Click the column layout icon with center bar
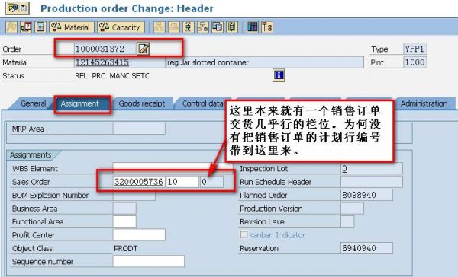 click(232, 27)
